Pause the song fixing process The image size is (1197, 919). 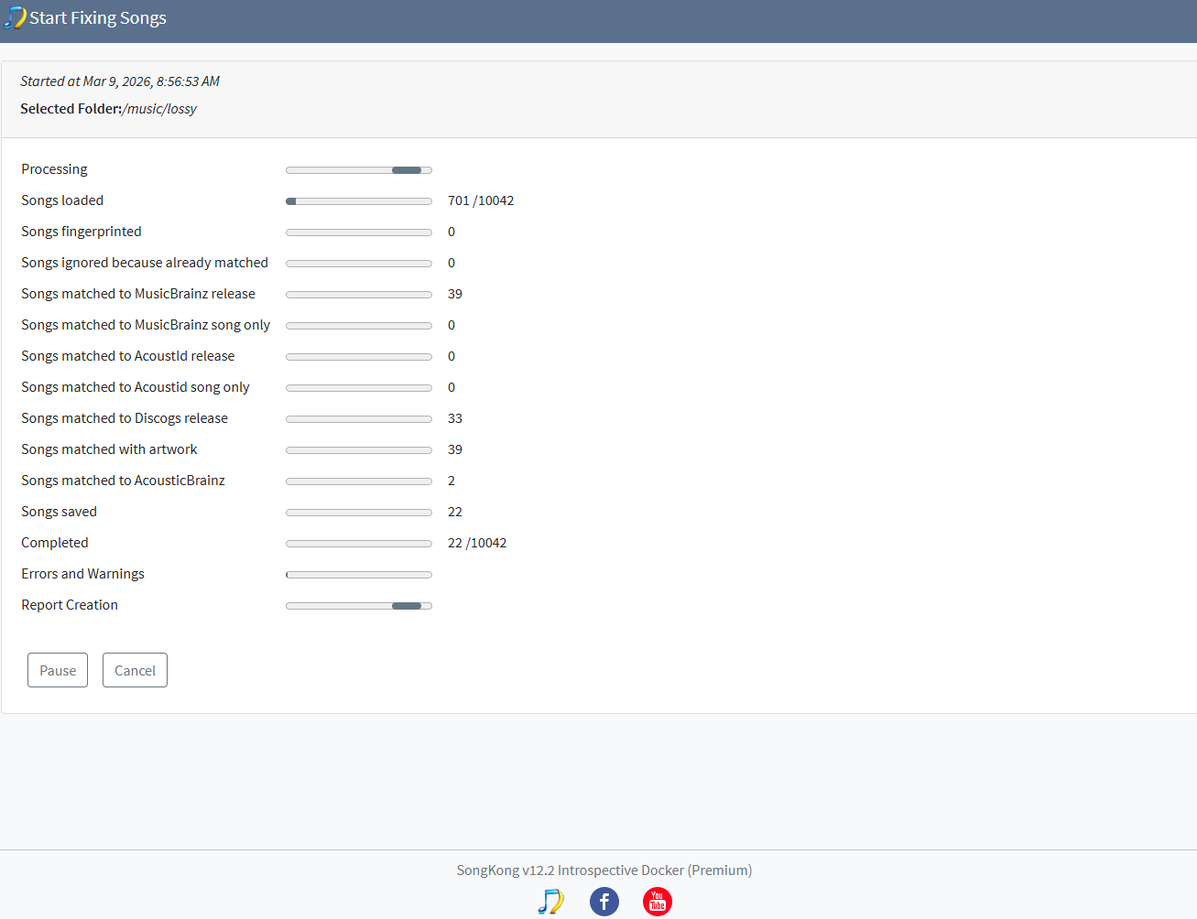click(x=57, y=669)
